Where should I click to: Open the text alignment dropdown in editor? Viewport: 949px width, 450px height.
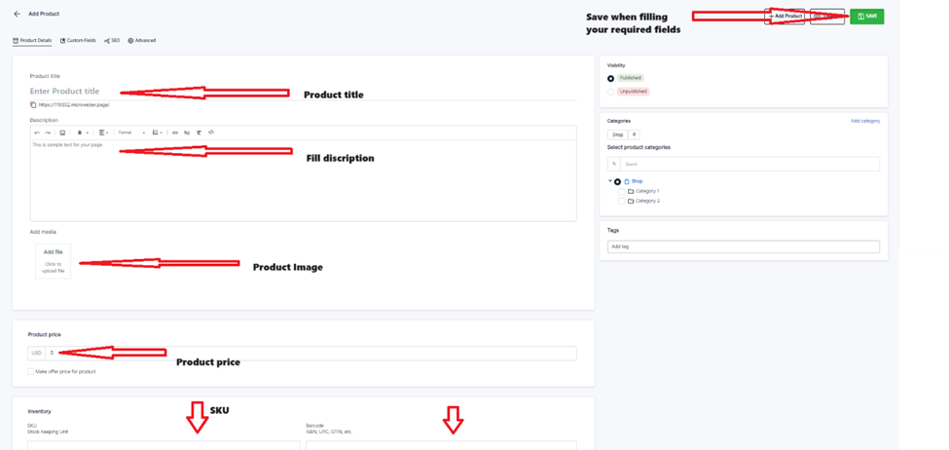(103, 132)
